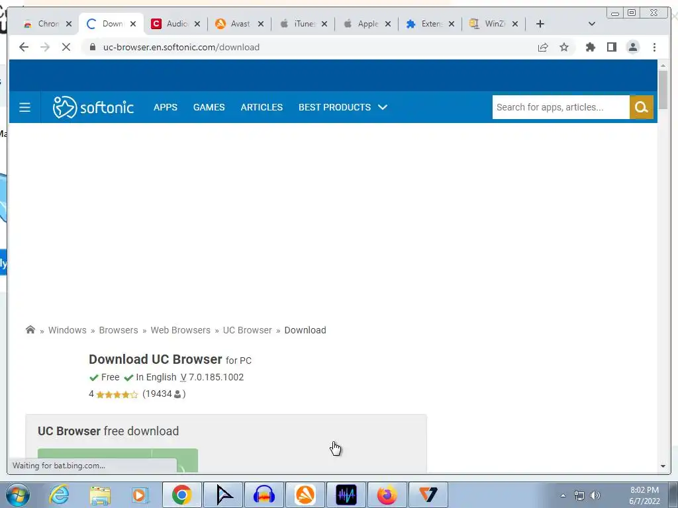Image resolution: width=678 pixels, height=508 pixels.
Task: Click network icon in system tray
Action: 579,495
